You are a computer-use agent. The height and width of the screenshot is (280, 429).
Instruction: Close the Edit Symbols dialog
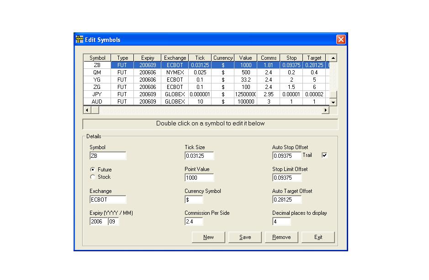341,39
